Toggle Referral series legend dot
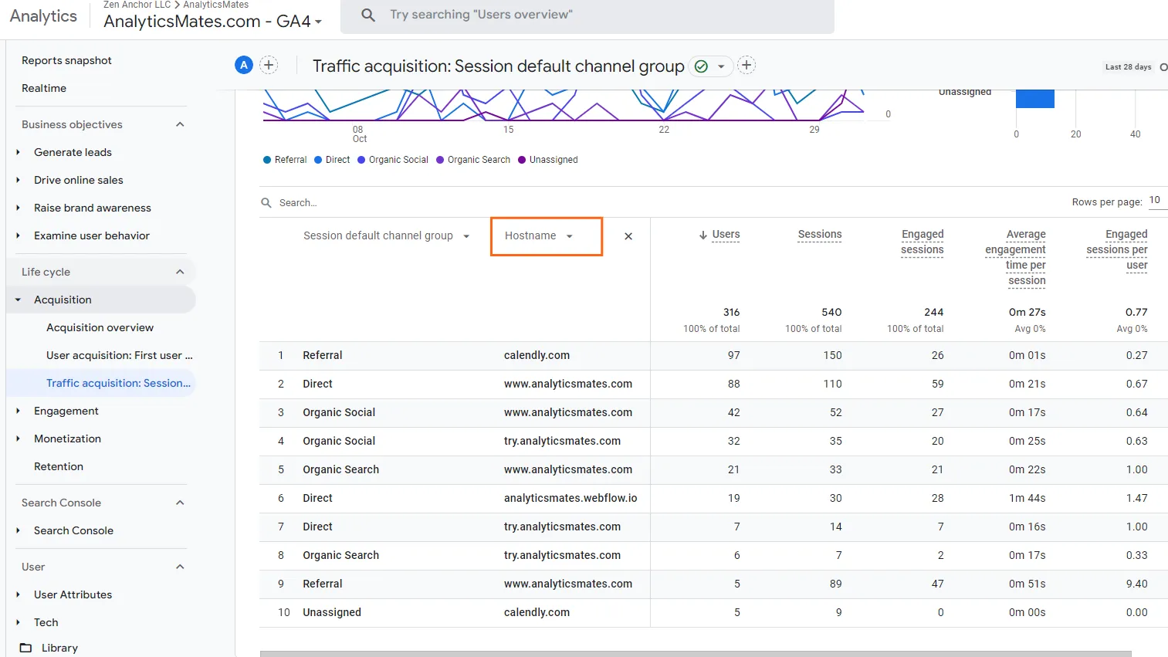Viewport: 1168px width, 657px height. (267, 160)
